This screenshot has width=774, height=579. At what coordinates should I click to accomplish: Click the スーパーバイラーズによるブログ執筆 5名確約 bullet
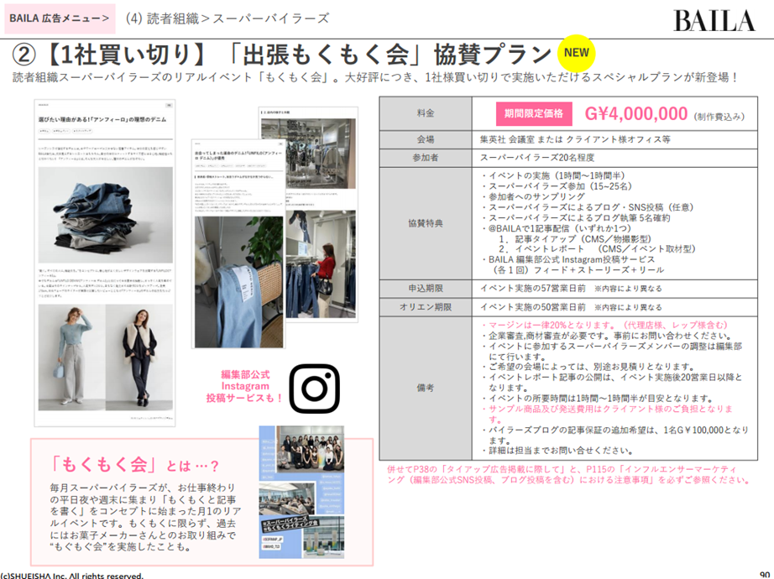coord(576,217)
